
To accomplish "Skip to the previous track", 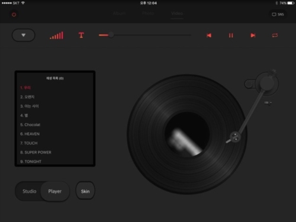I will click(x=209, y=36).
